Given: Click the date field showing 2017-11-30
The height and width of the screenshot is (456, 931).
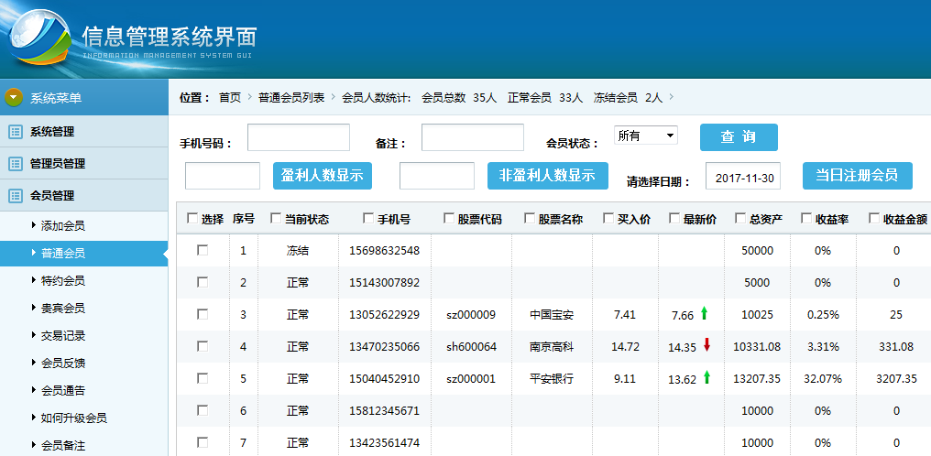Looking at the screenshot, I should [x=743, y=178].
